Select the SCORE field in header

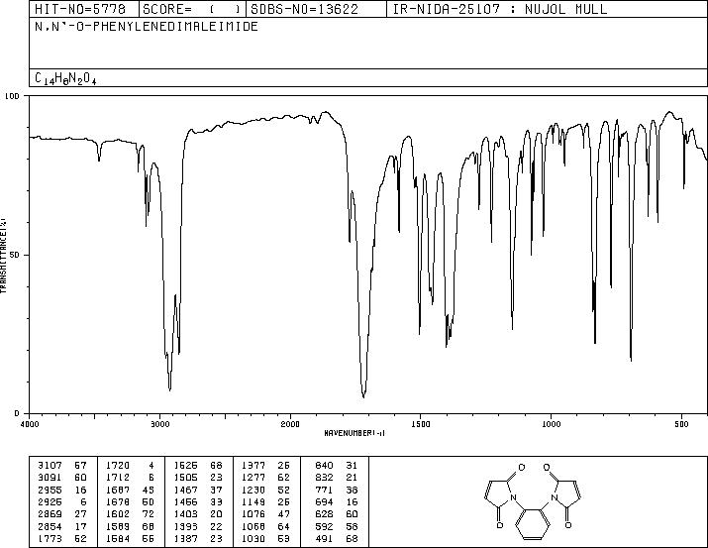click(x=192, y=9)
